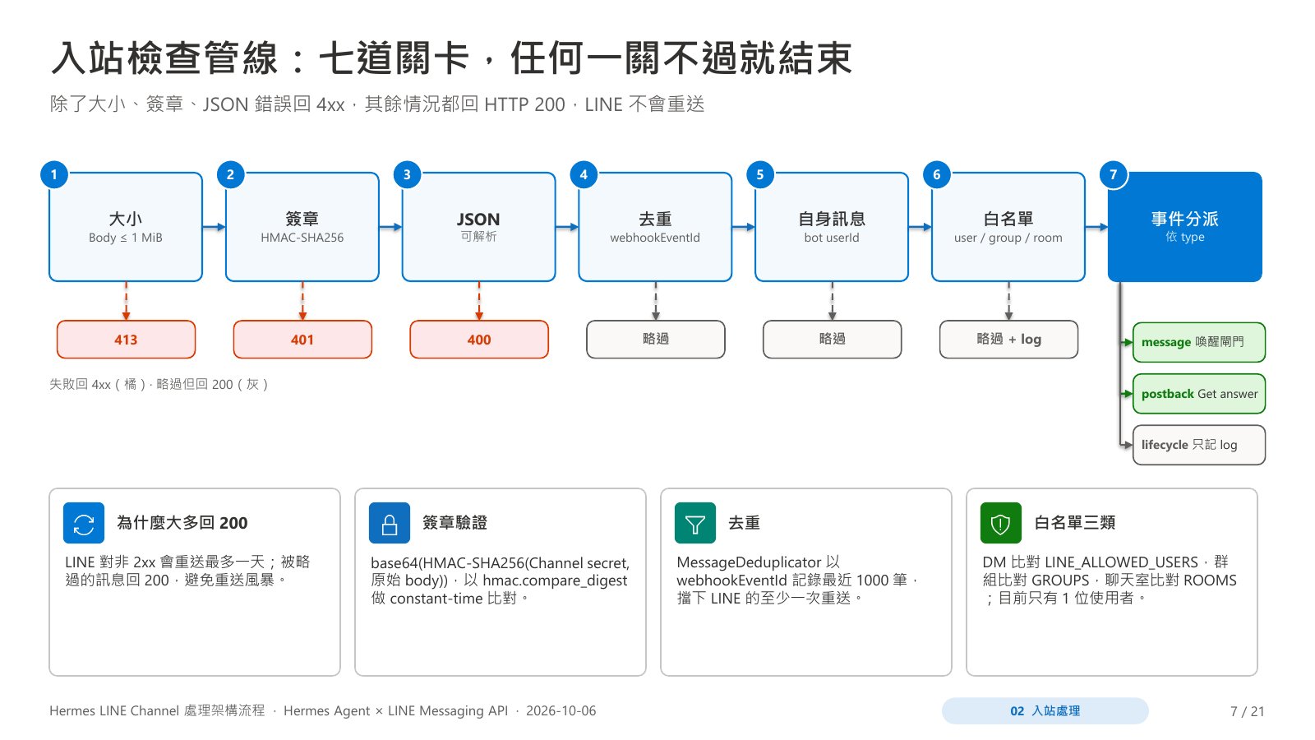Select the 自身訊息 bot userId stage box
This screenshot has height=740, width=1315.
[x=832, y=227]
